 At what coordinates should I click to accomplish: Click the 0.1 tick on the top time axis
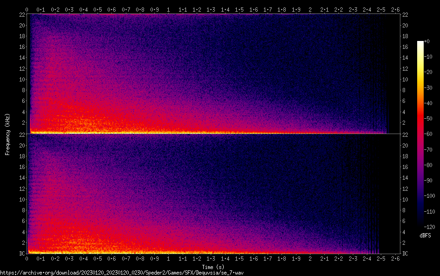pyautogui.click(x=41, y=9)
